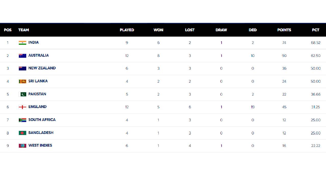
Task: Click the DED column header
Action: (253, 30)
